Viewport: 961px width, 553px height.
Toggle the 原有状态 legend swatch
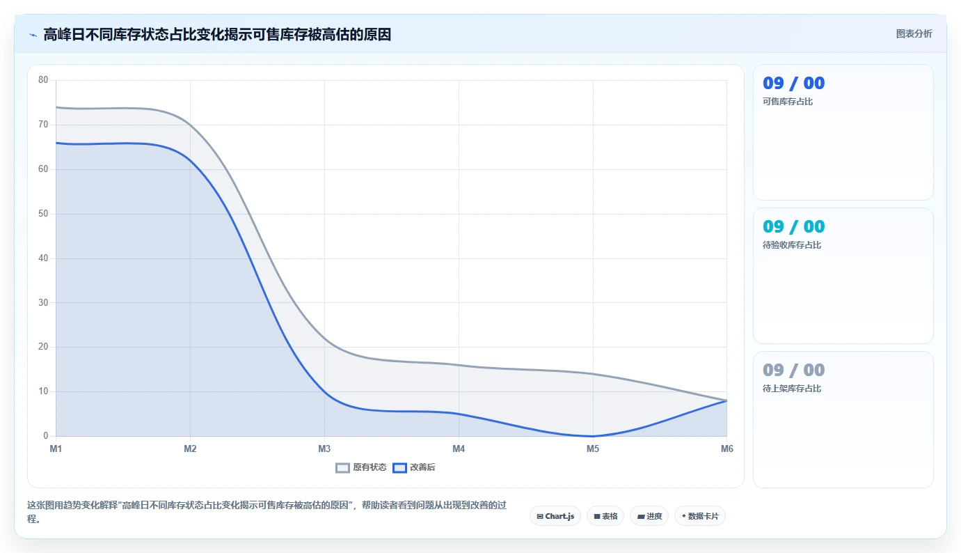[x=342, y=467]
